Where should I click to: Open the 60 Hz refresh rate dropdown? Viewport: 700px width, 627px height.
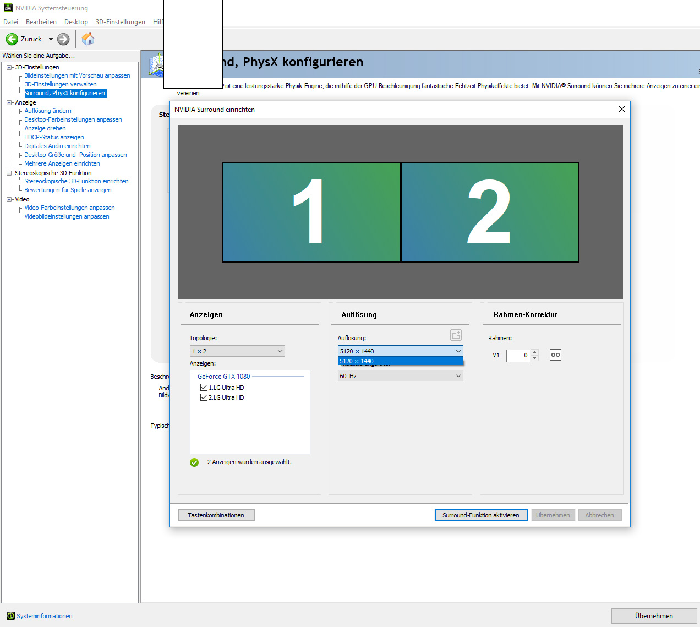tap(400, 376)
